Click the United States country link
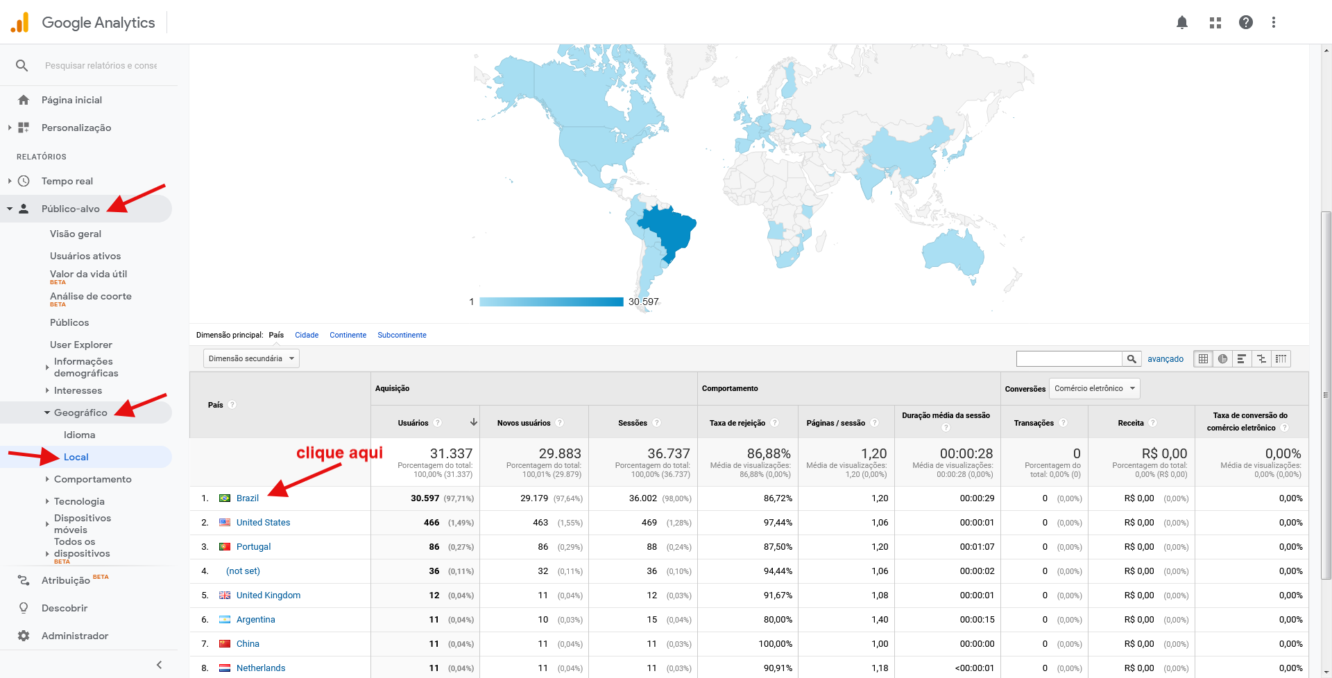 263,523
